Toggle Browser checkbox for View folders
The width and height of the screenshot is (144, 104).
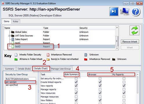100,100
